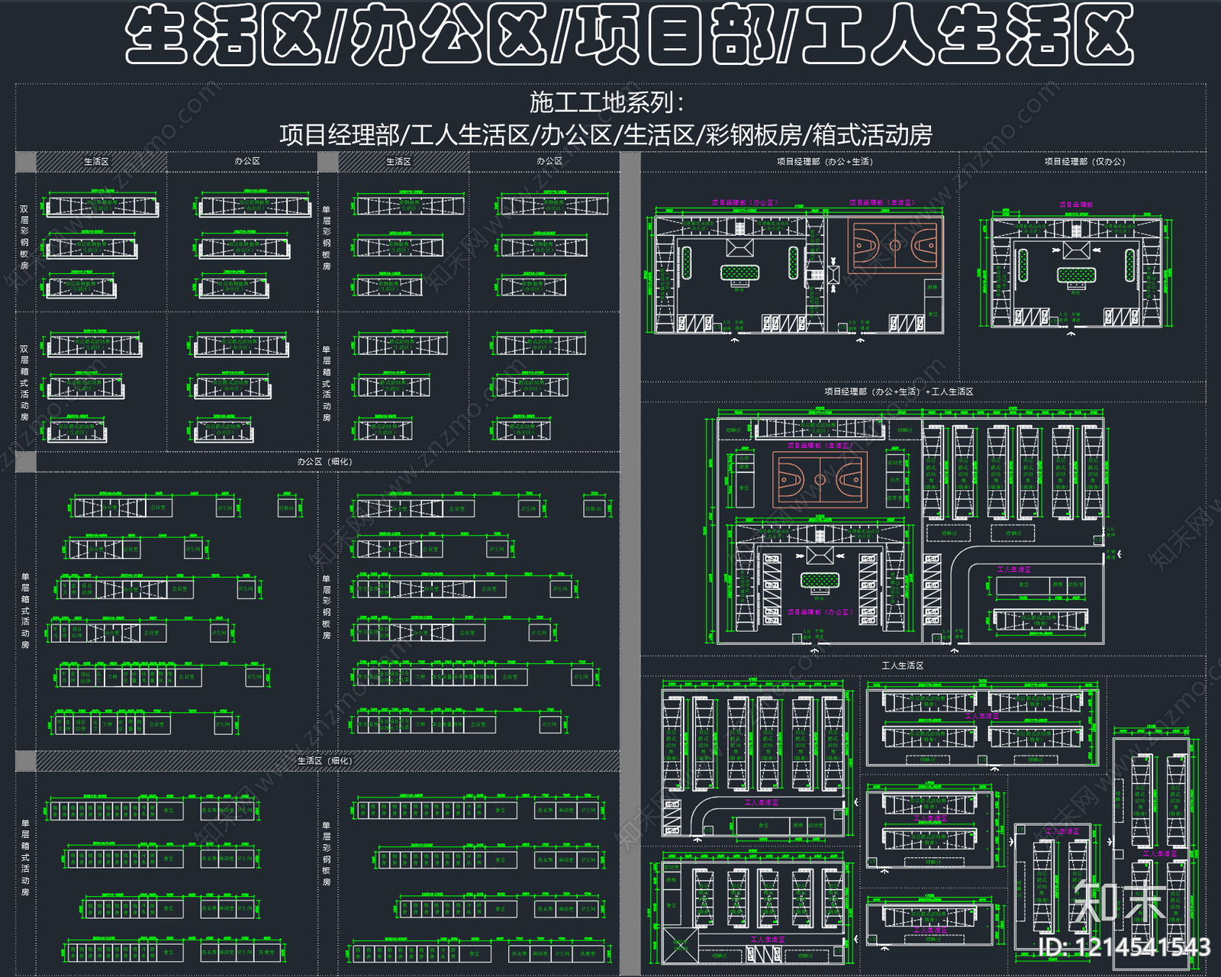
Task: Select the 项目经理部/工人生活区/办公区 description line
Action: coord(607,135)
